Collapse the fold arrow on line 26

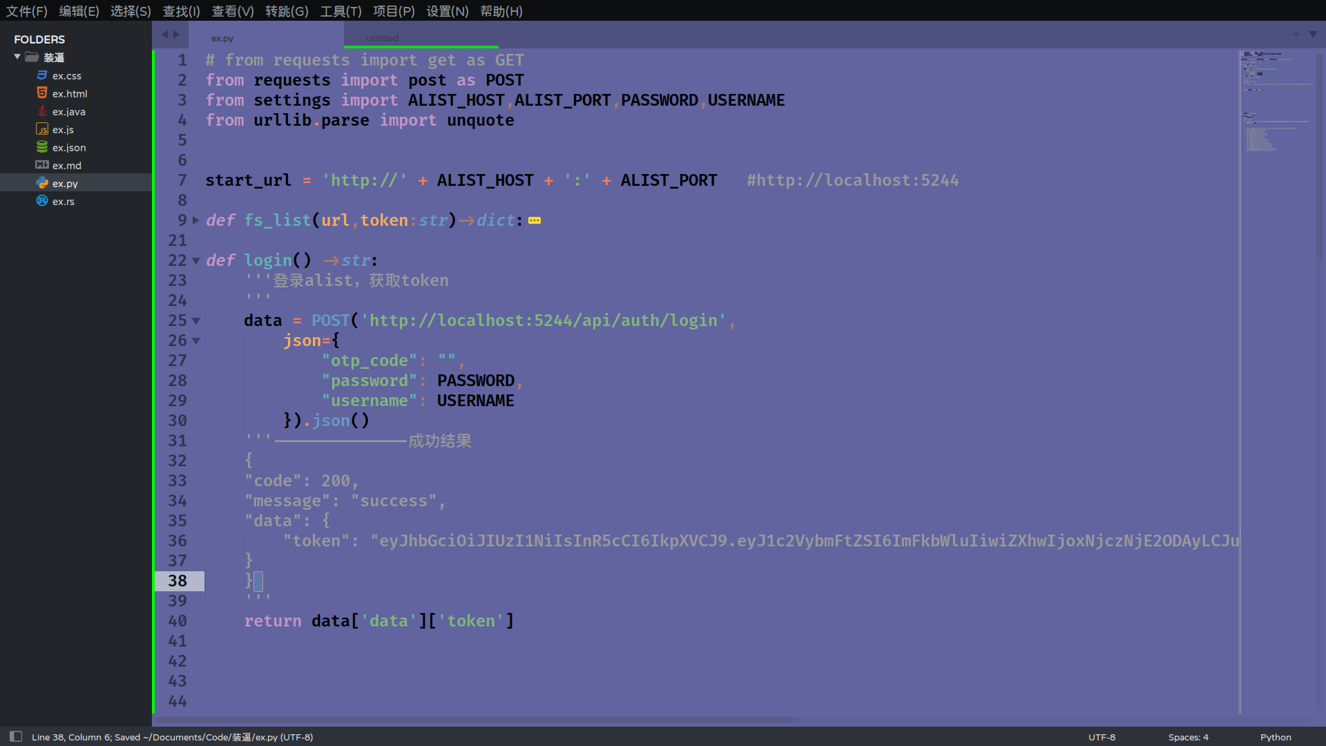[196, 341]
